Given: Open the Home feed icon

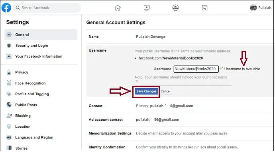Looking at the screenshot, I should tap(118, 8).
